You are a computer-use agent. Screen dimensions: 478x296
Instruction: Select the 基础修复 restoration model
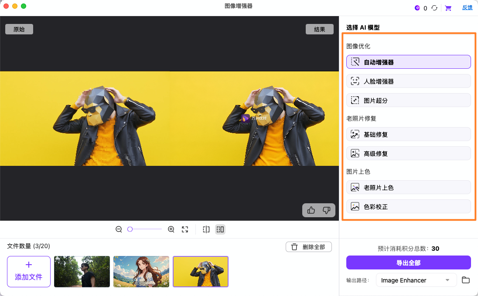408,134
